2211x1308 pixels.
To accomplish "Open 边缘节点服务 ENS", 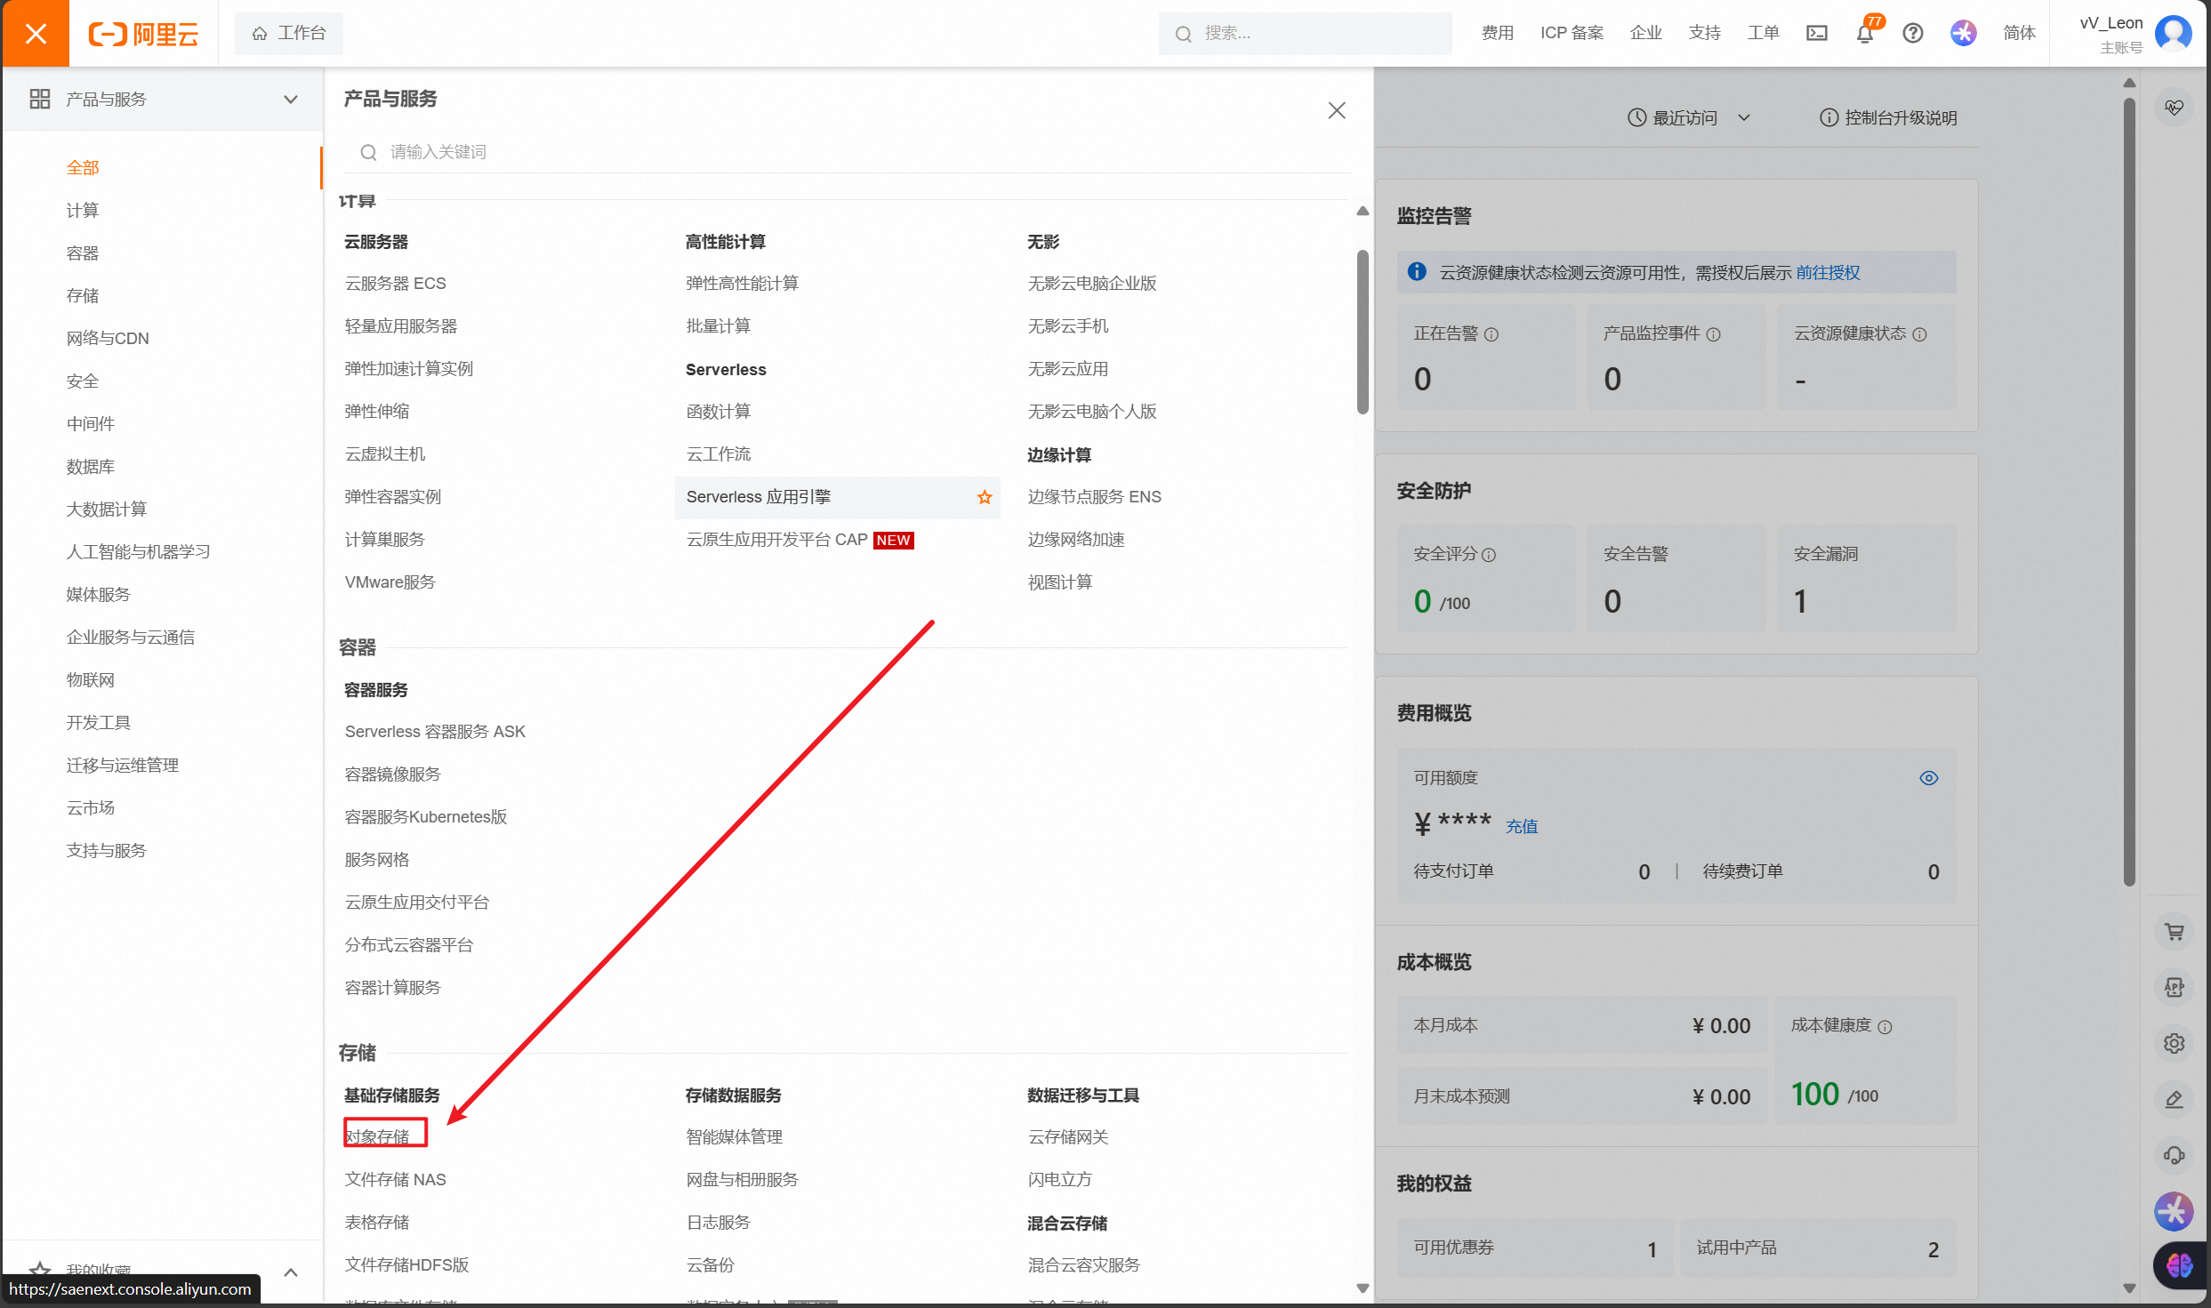I will (1095, 496).
